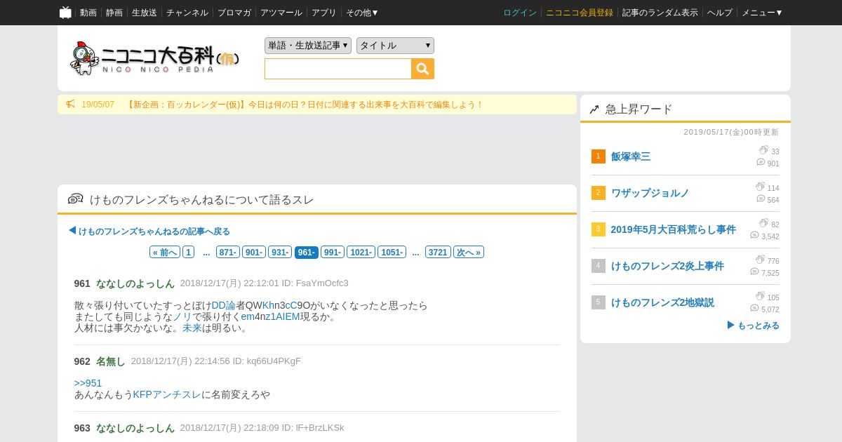Go to next page 次へ »
This screenshot has height=442, width=842.
[x=469, y=252]
